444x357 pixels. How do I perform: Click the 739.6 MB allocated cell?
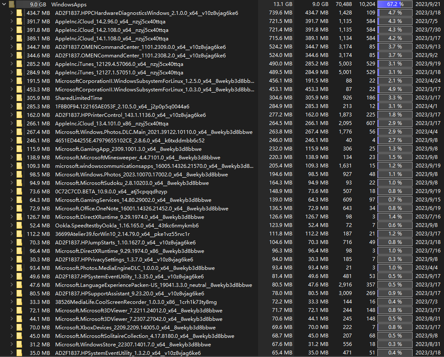point(281,13)
